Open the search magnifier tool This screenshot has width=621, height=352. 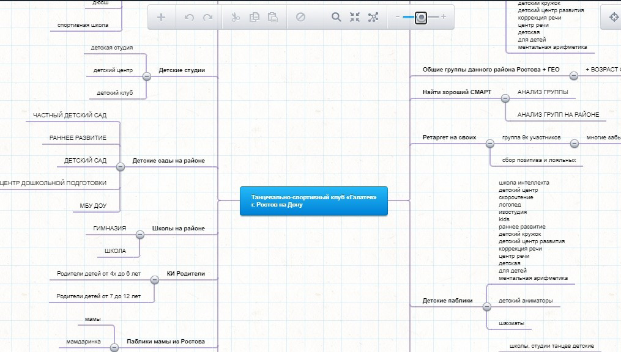337,17
